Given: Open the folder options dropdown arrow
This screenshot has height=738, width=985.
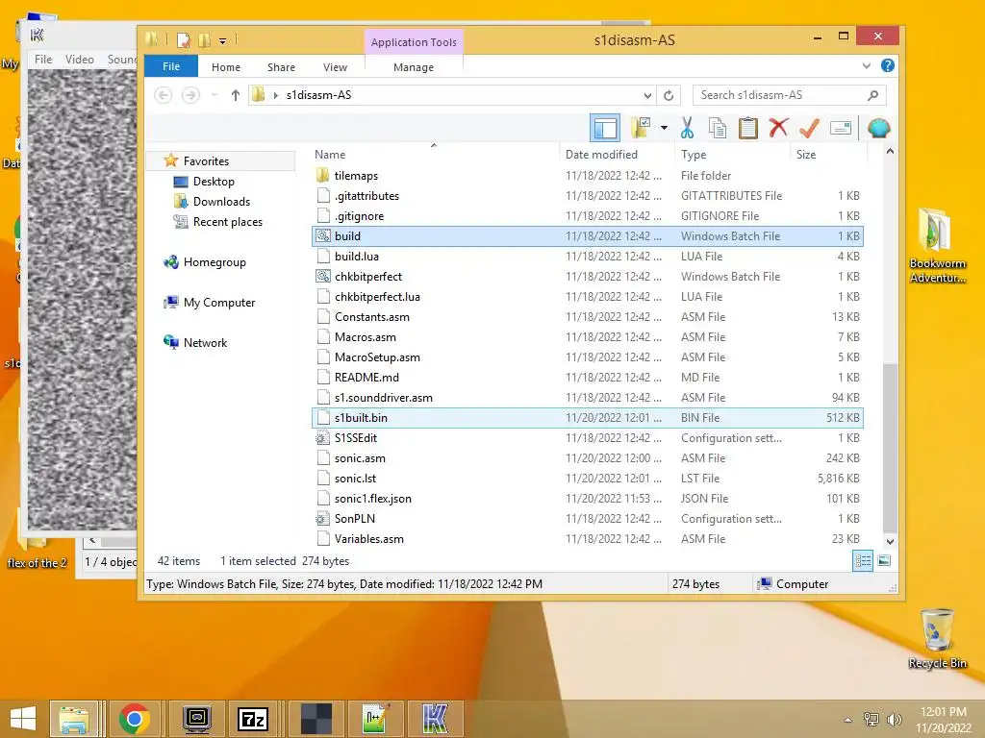Looking at the screenshot, I should (x=664, y=128).
